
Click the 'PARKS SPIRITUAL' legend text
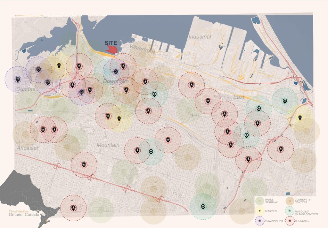[272, 201]
